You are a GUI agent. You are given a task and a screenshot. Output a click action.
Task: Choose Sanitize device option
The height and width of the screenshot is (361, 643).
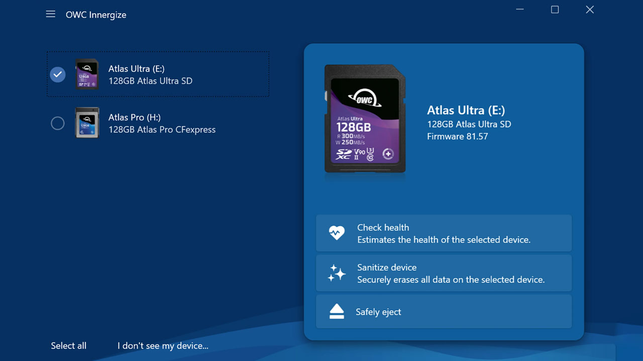pyautogui.click(x=444, y=273)
